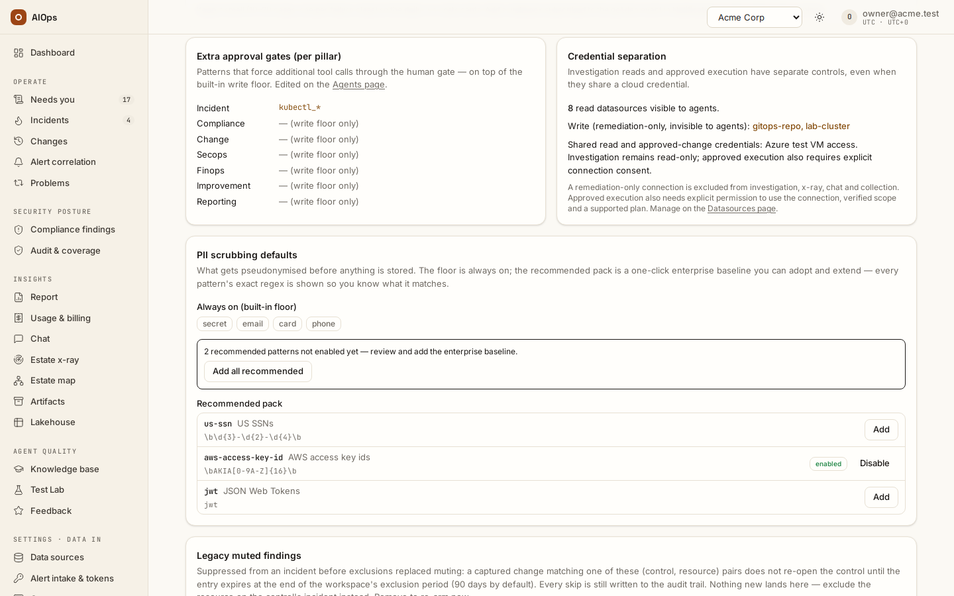Click the enabled status badge

pos(828,464)
